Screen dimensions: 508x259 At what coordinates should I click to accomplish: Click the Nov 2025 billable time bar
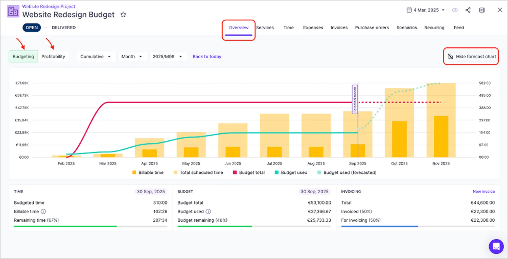pos(441,137)
